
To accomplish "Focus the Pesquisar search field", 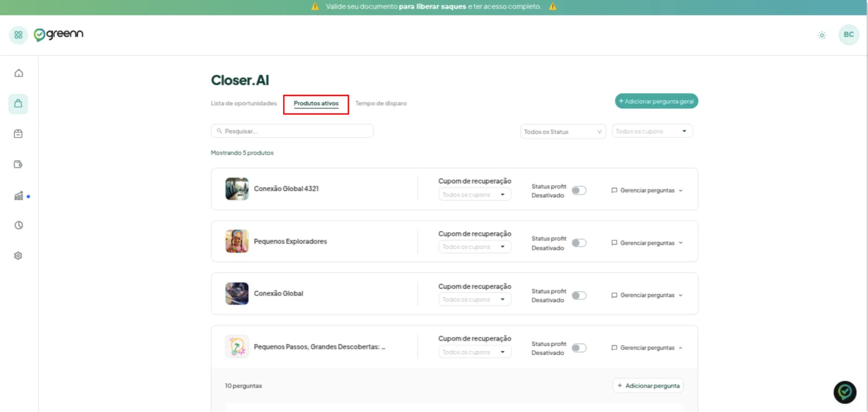I will click(x=292, y=131).
